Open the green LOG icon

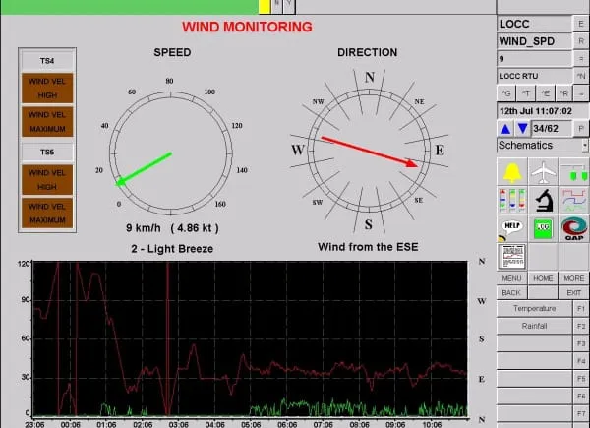tap(543, 228)
